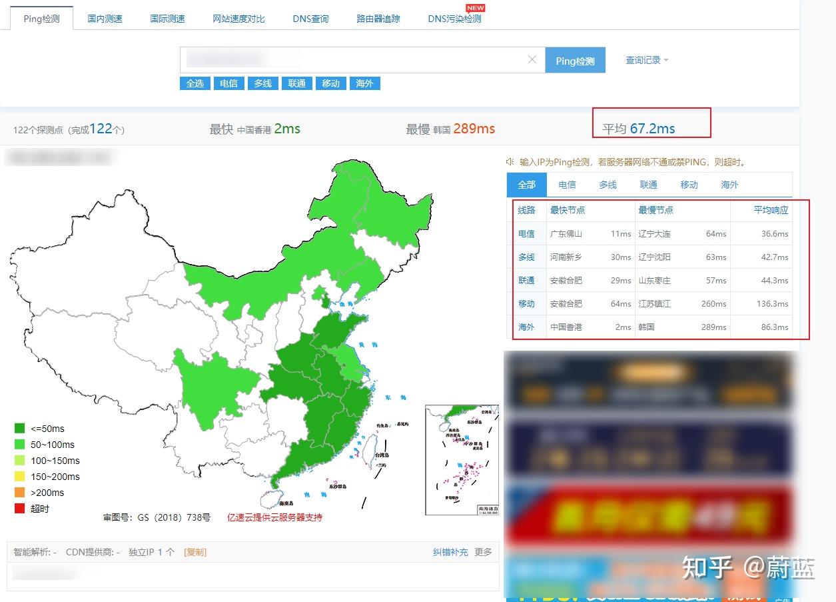The height and width of the screenshot is (602, 836).
Task: Click the domain input field
Action: pos(362,60)
